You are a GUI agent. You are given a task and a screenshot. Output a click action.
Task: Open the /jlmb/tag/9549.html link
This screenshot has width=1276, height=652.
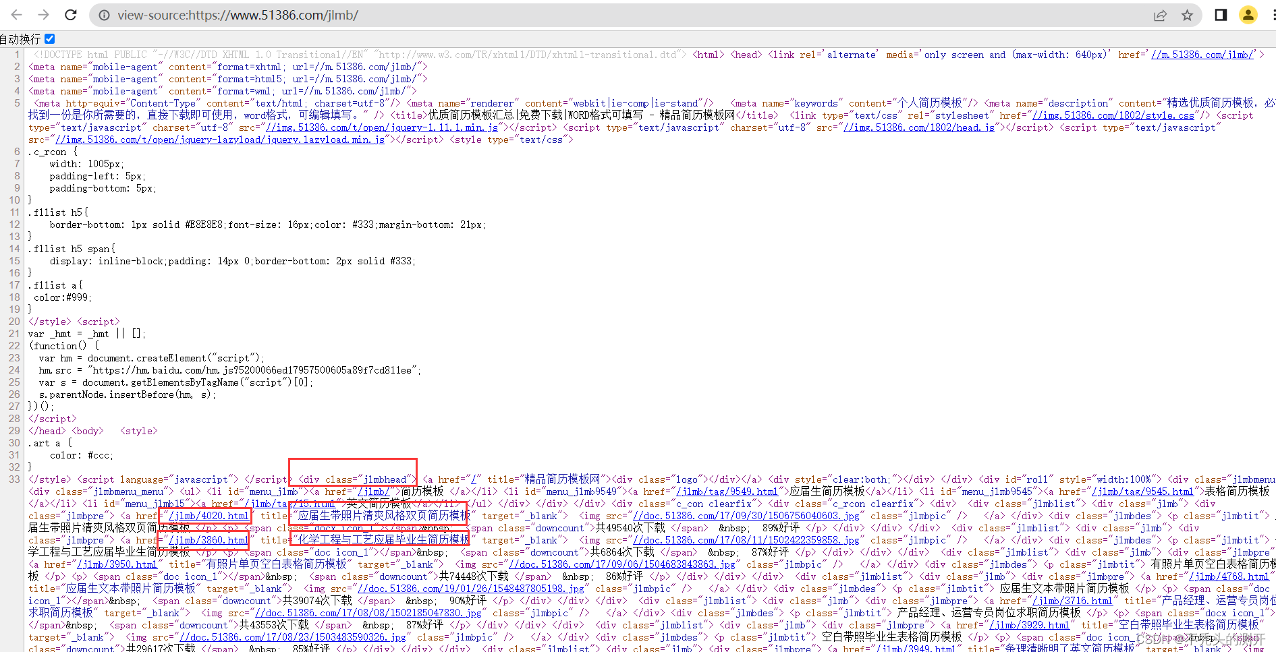click(727, 492)
